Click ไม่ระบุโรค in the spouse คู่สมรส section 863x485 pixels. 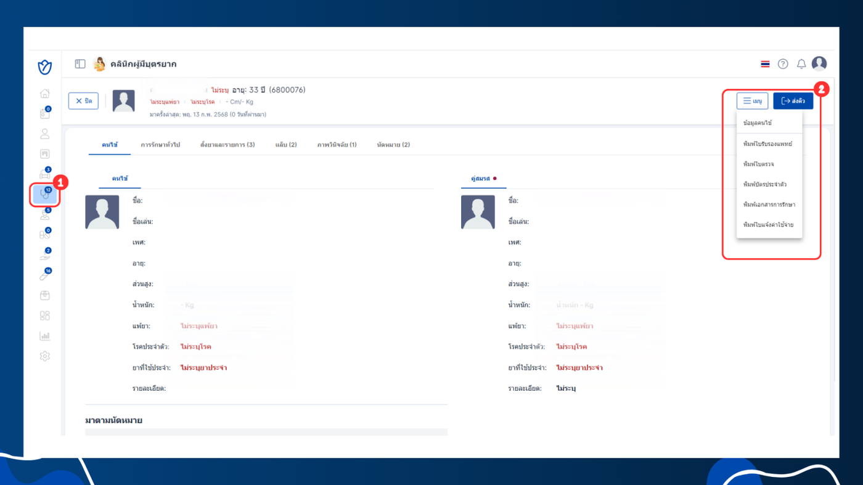click(x=571, y=347)
